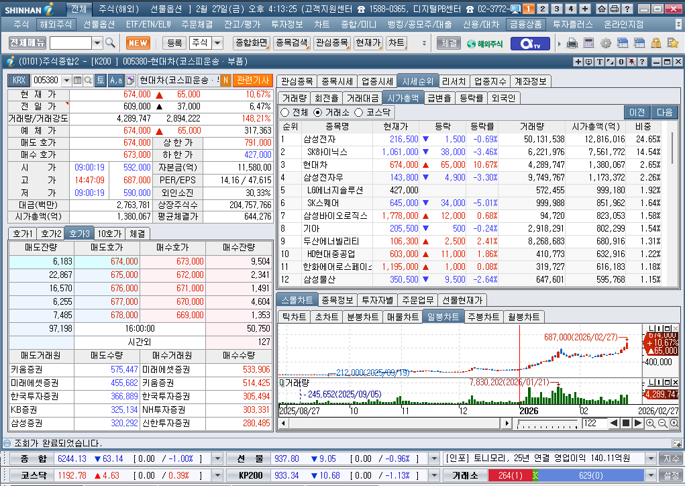Click the lock screen padlock icon

click(x=655, y=43)
